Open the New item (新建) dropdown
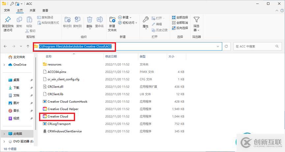Screen dimensions: 285x152 [x=125, y=17]
